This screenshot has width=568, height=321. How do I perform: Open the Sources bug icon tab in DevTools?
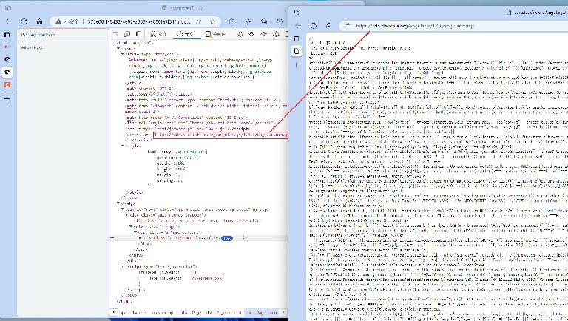tap(240, 34)
